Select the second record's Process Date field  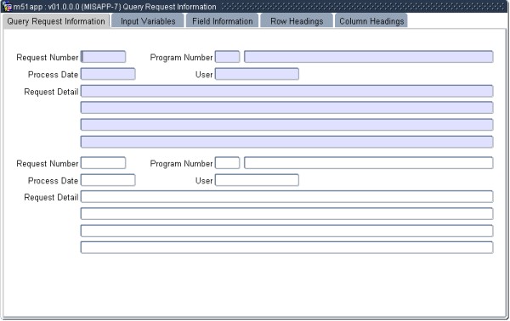[x=108, y=180]
